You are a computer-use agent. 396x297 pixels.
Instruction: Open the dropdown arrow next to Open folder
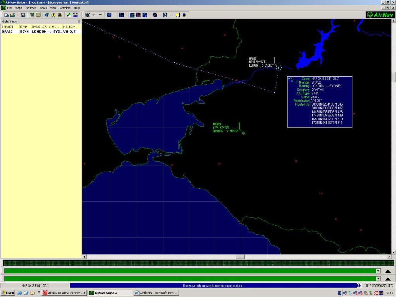point(17,15)
